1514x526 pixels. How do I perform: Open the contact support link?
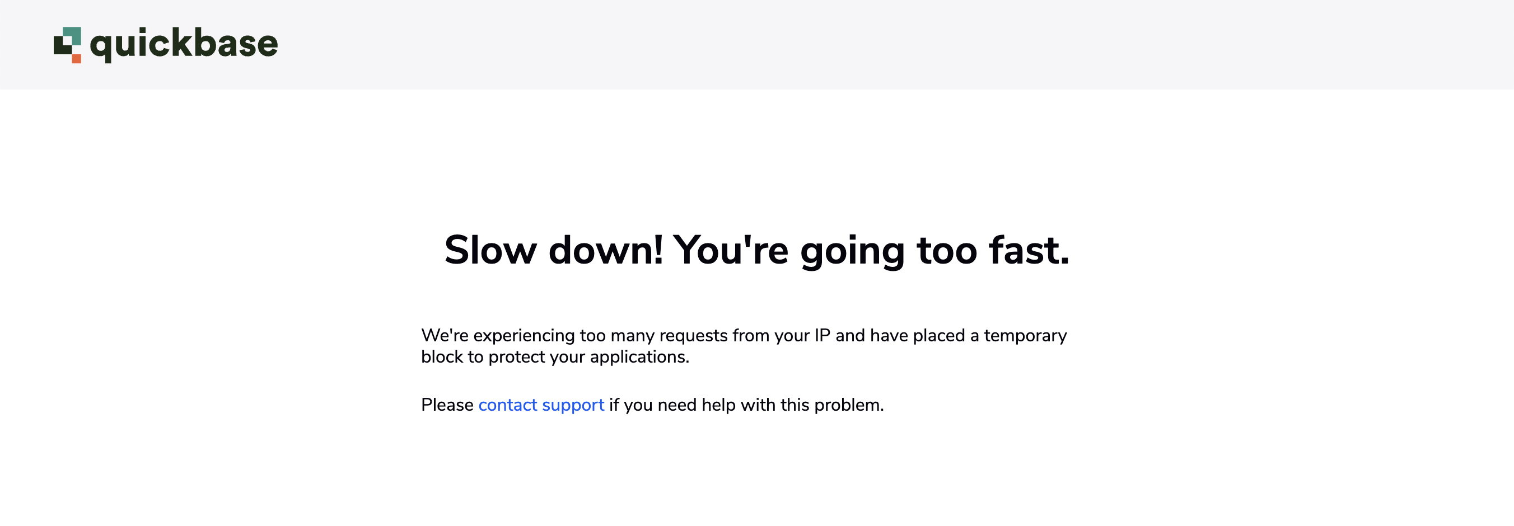pyautogui.click(x=541, y=405)
